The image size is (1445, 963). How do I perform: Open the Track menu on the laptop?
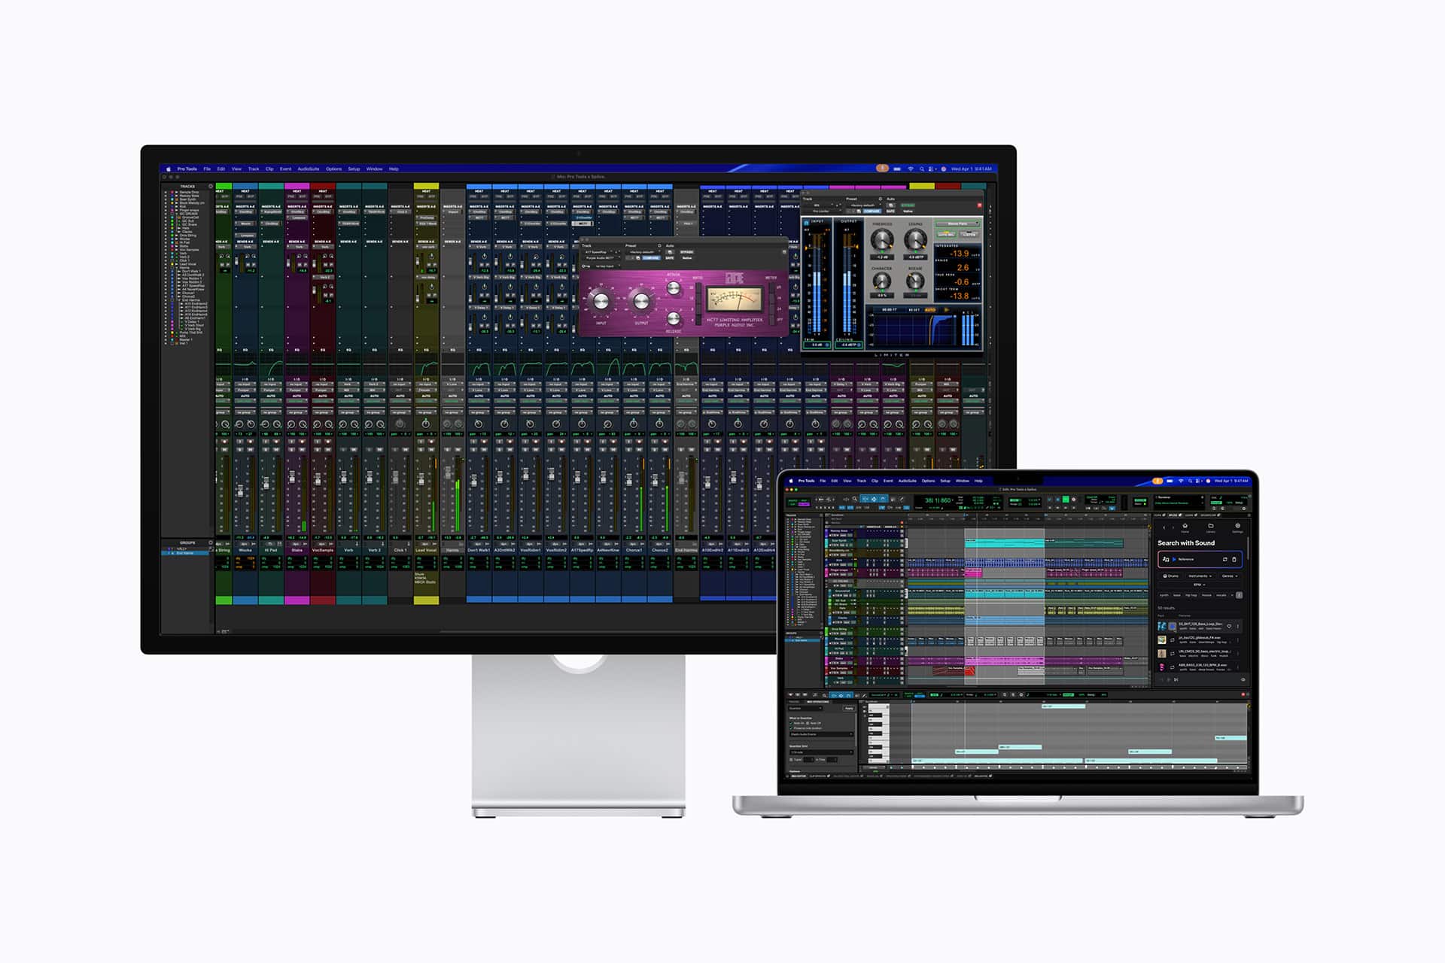pyautogui.click(x=861, y=481)
